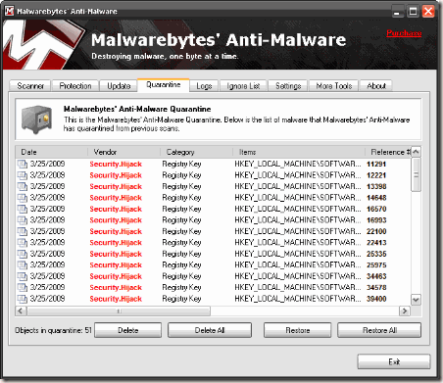Click Restore All button

click(x=379, y=330)
